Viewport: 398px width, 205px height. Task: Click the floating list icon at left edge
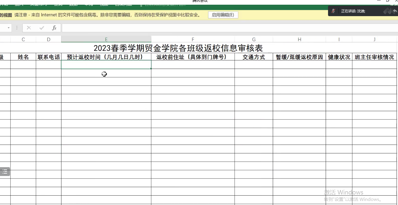[5, 172]
